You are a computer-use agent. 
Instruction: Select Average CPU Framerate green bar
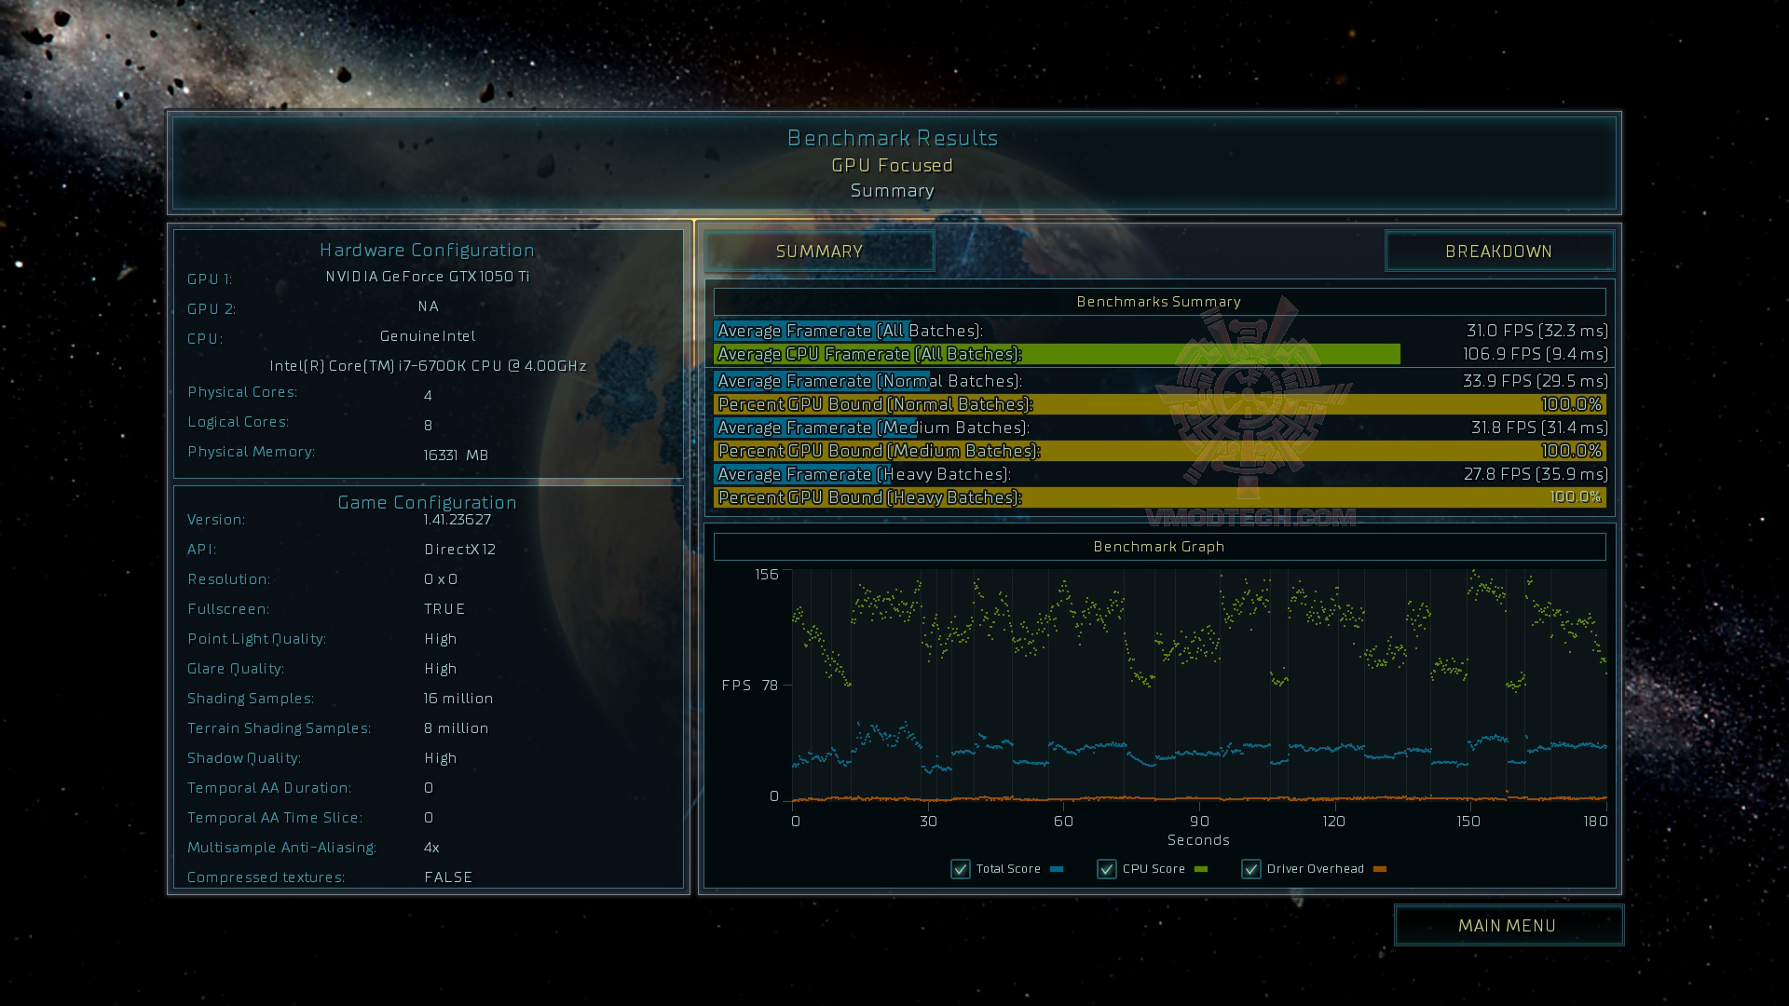(x=1056, y=354)
